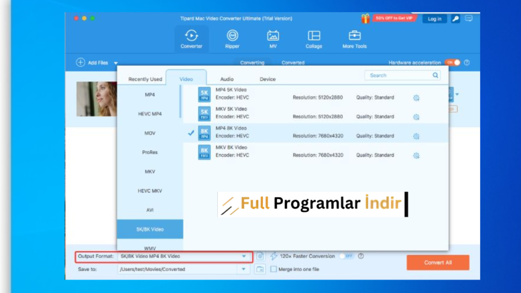Select the MP4 8K Video preset
The image size is (521, 293).
click(x=315, y=133)
